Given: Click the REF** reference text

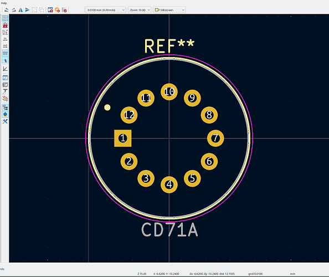Looking at the screenshot, I should 169,46.
